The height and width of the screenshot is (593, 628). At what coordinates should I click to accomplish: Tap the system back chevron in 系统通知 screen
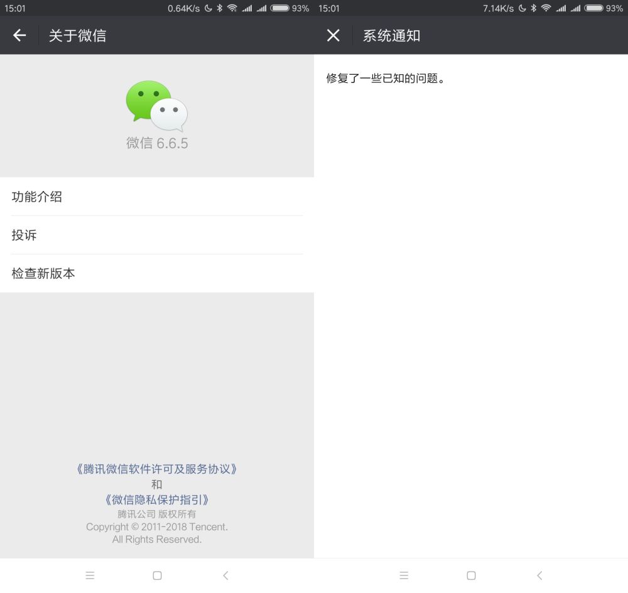[539, 576]
